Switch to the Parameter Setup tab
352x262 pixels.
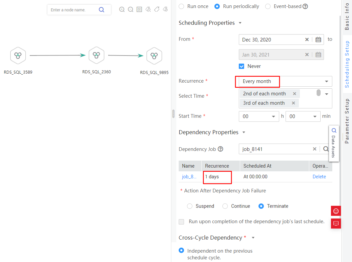click(x=347, y=121)
